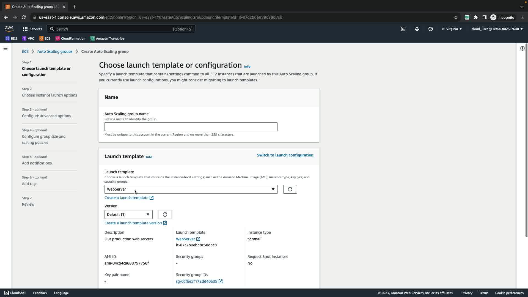Bookmark this page with the star icon

pyautogui.click(x=456, y=17)
